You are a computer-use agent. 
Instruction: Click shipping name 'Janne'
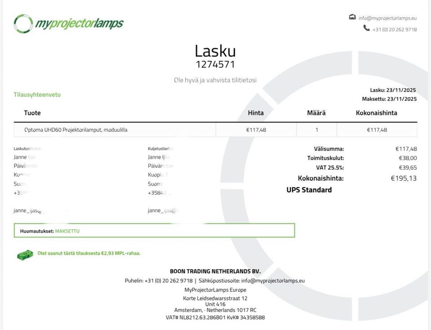(x=154, y=157)
